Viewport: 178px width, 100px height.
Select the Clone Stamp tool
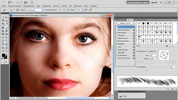pos(3,31)
